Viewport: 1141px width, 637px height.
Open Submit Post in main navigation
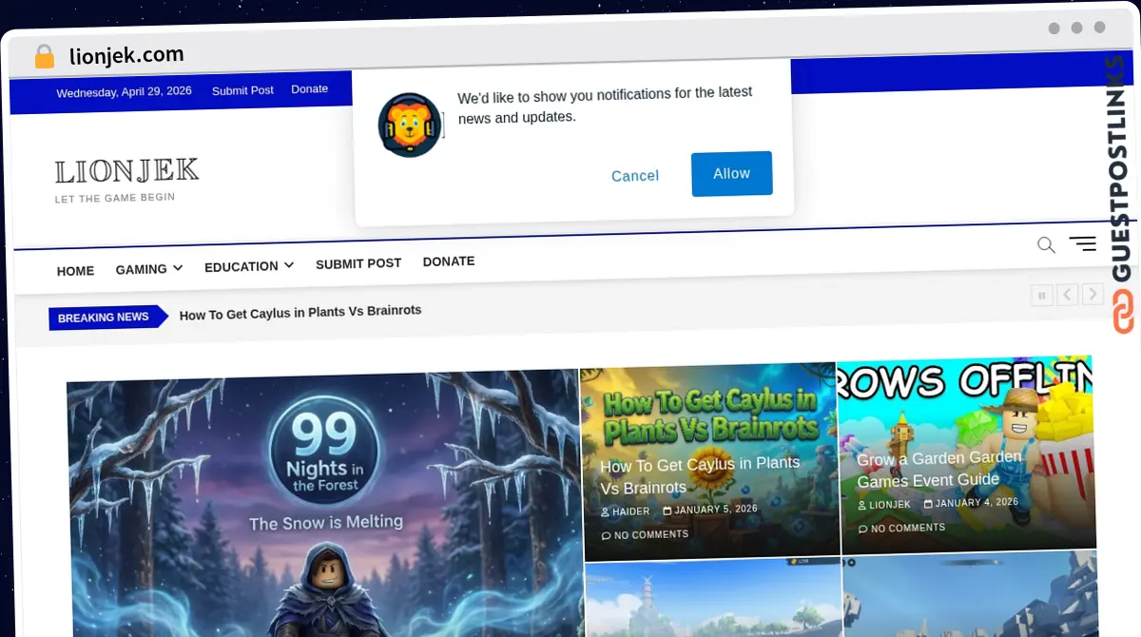click(x=358, y=263)
